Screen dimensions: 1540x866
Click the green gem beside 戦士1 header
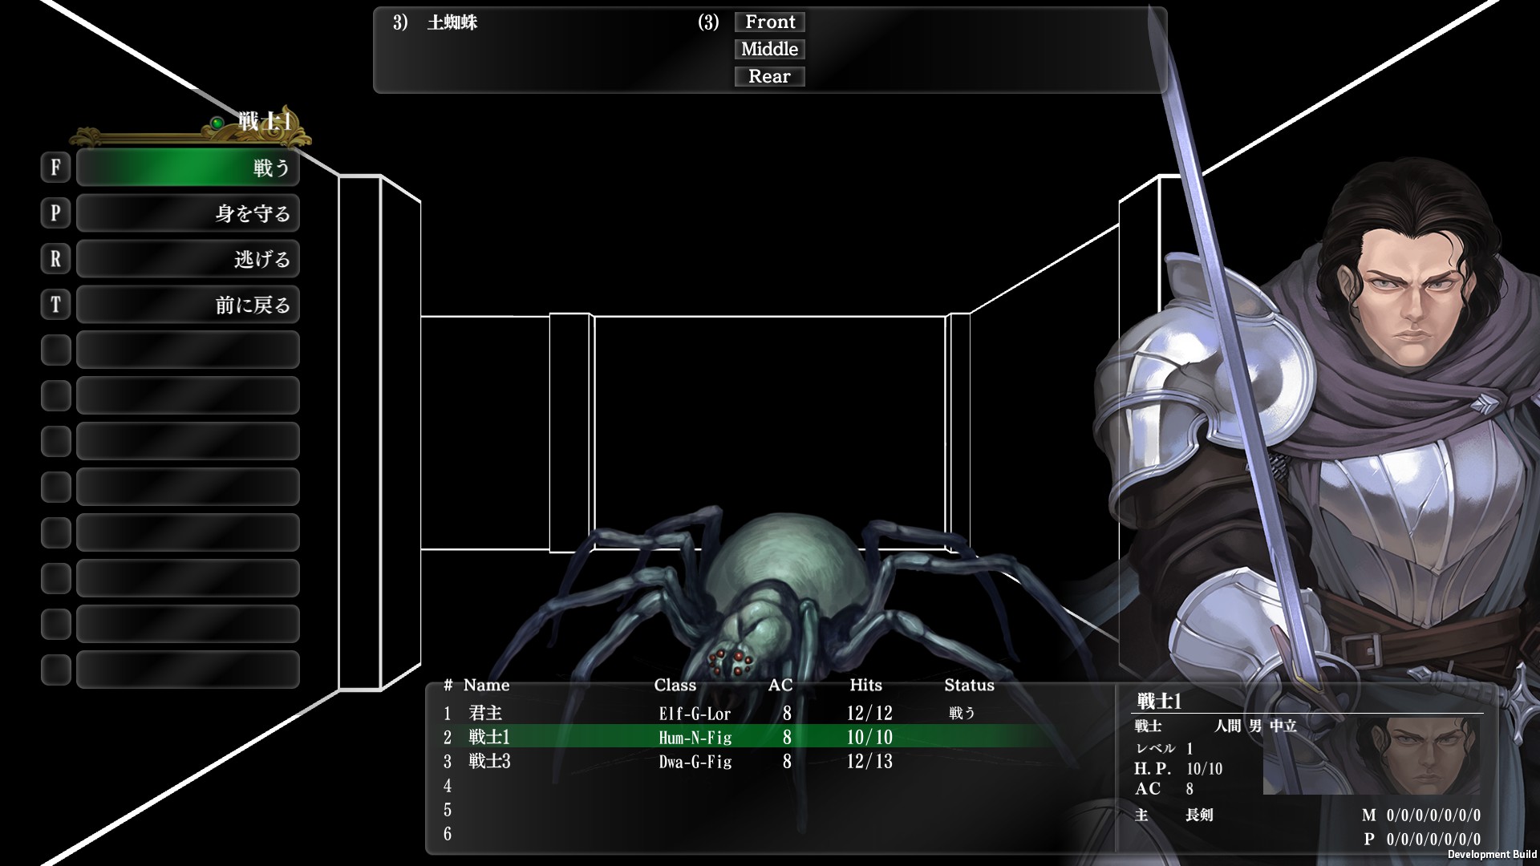click(x=217, y=123)
